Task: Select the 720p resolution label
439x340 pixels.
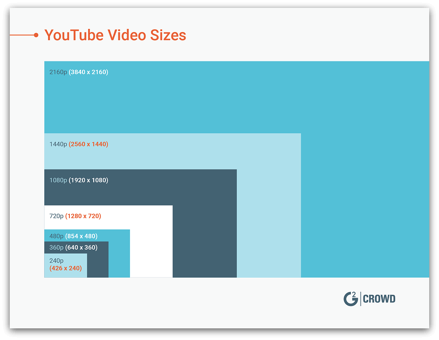Action: 56,216
